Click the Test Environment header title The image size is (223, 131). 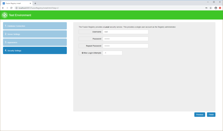(x=20, y=15)
